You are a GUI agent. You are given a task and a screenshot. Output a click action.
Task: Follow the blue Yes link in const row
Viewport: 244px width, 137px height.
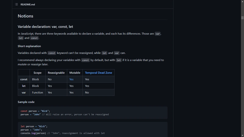click(71, 79)
